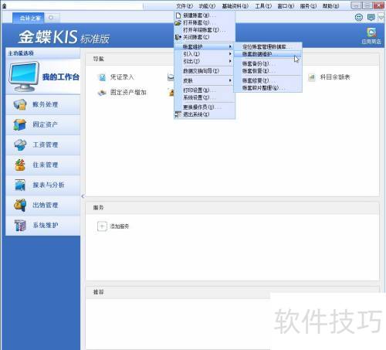This screenshot has width=386, height=350.
Task: Open the 往来管理 module icon
Action: 20,165
